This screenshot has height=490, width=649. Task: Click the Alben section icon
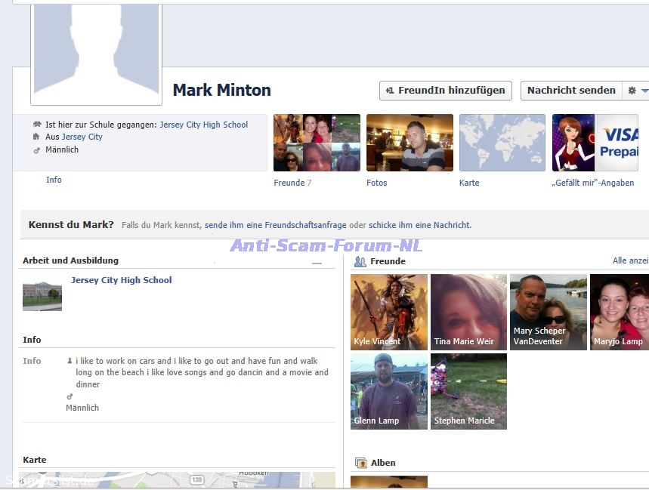pos(360,463)
